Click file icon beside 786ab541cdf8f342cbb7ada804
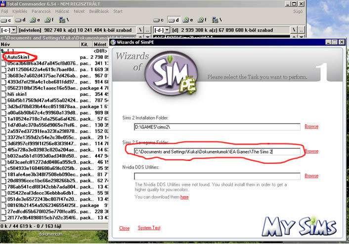 [x=3, y=187]
